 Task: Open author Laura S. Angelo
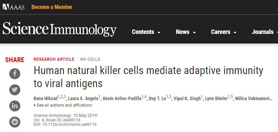tap(83, 98)
